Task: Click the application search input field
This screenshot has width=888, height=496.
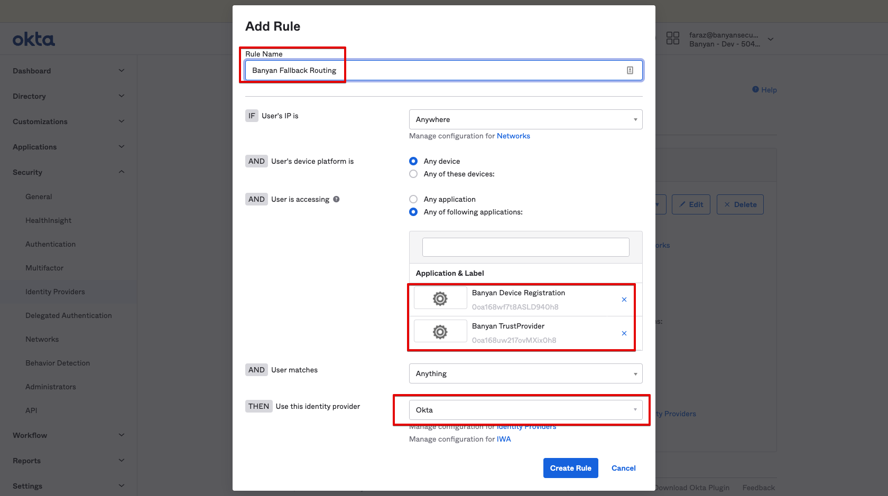Action: [x=525, y=247]
